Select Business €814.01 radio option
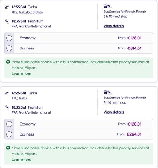 [9, 48]
